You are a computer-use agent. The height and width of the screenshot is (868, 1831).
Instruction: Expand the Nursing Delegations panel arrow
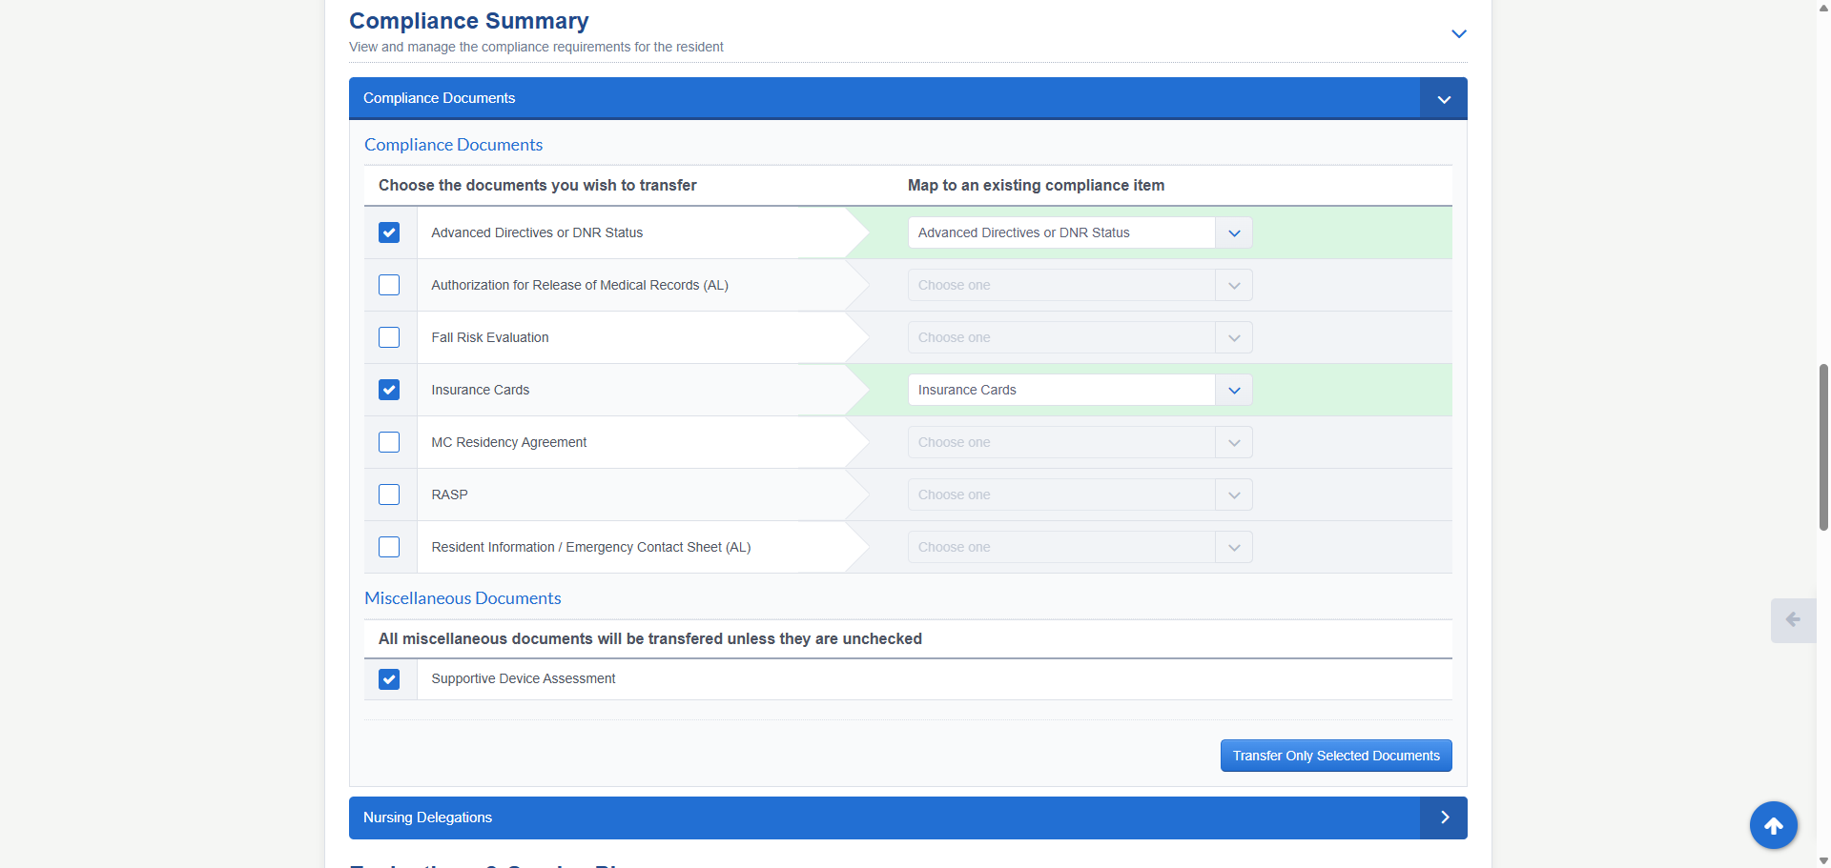tap(1444, 818)
